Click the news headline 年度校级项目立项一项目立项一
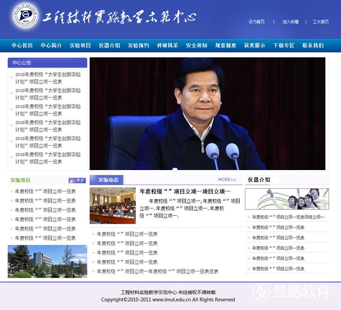 (185, 191)
